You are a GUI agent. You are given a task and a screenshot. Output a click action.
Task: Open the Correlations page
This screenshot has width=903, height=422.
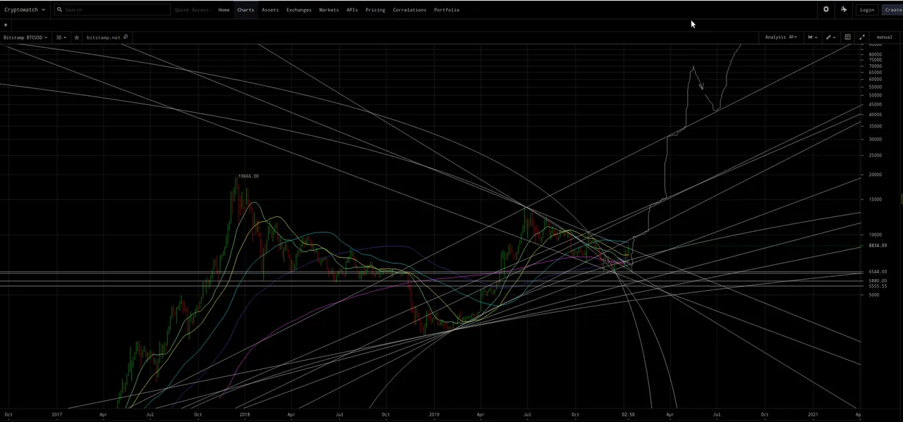click(x=409, y=10)
